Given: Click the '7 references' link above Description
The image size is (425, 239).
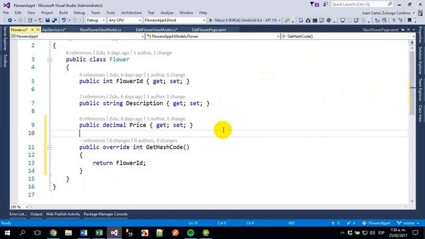Looking at the screenshot, I should (x=92, y=97).
